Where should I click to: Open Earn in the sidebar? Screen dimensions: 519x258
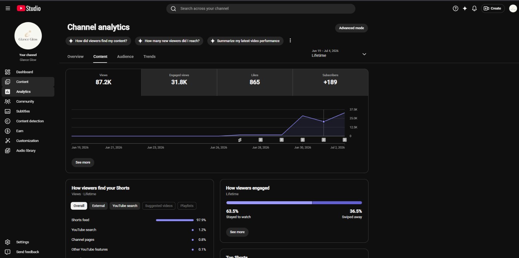click(x=28, y=131)
